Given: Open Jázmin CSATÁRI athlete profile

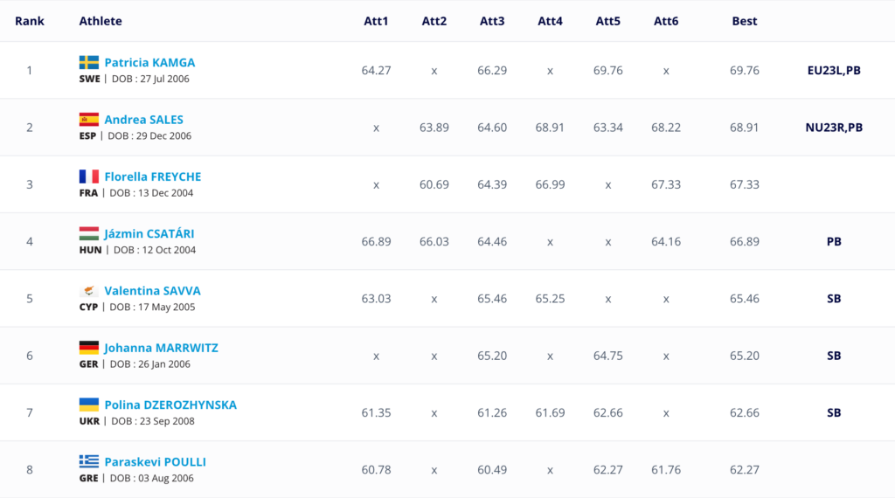Looking at the screenshot, I should 149,233.
